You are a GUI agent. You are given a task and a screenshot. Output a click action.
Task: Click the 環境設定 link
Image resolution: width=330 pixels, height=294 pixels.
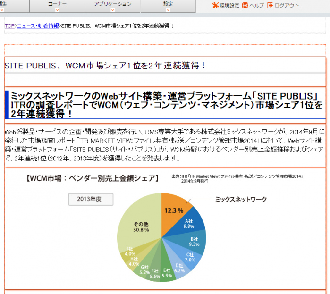point(229,6)
